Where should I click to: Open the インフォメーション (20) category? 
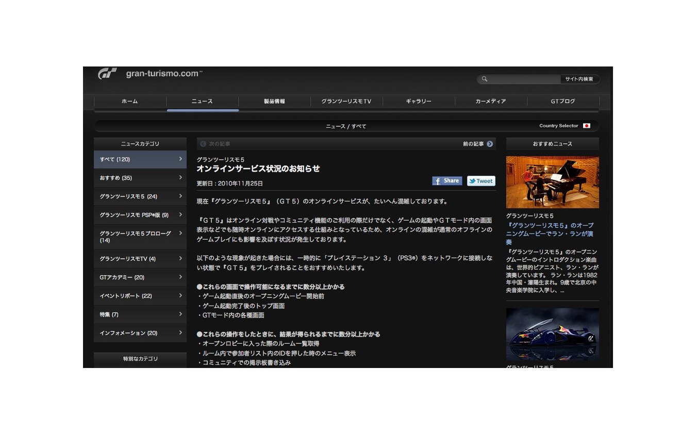click(x=140, y=333)
